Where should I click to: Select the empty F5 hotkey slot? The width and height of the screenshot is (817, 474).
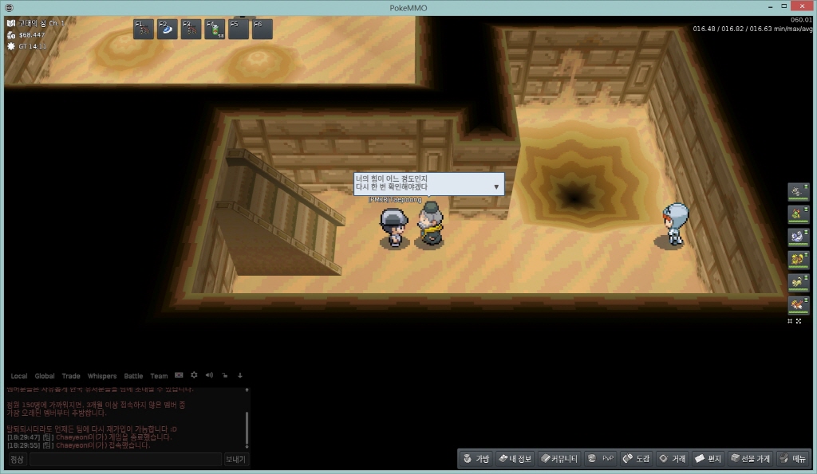[239, 29]
